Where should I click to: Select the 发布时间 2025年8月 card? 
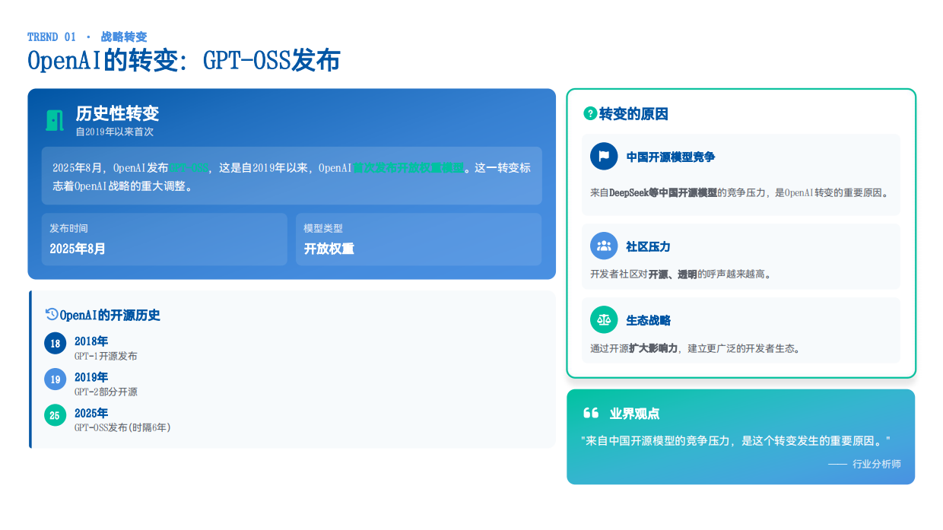click(x=164, y=239)
